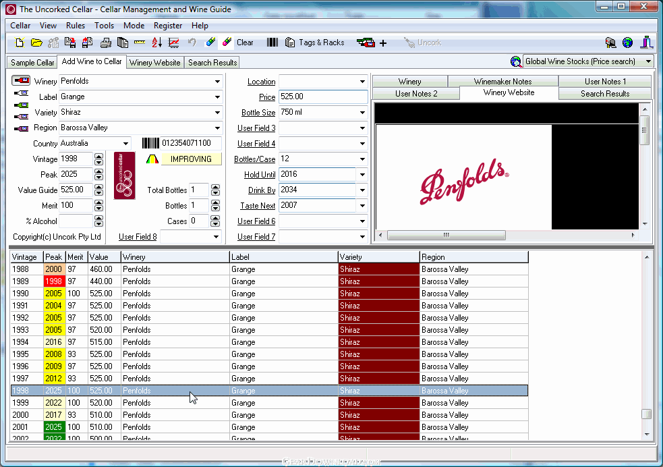Switch to the Winemaker Notes tab

[502, 81]
